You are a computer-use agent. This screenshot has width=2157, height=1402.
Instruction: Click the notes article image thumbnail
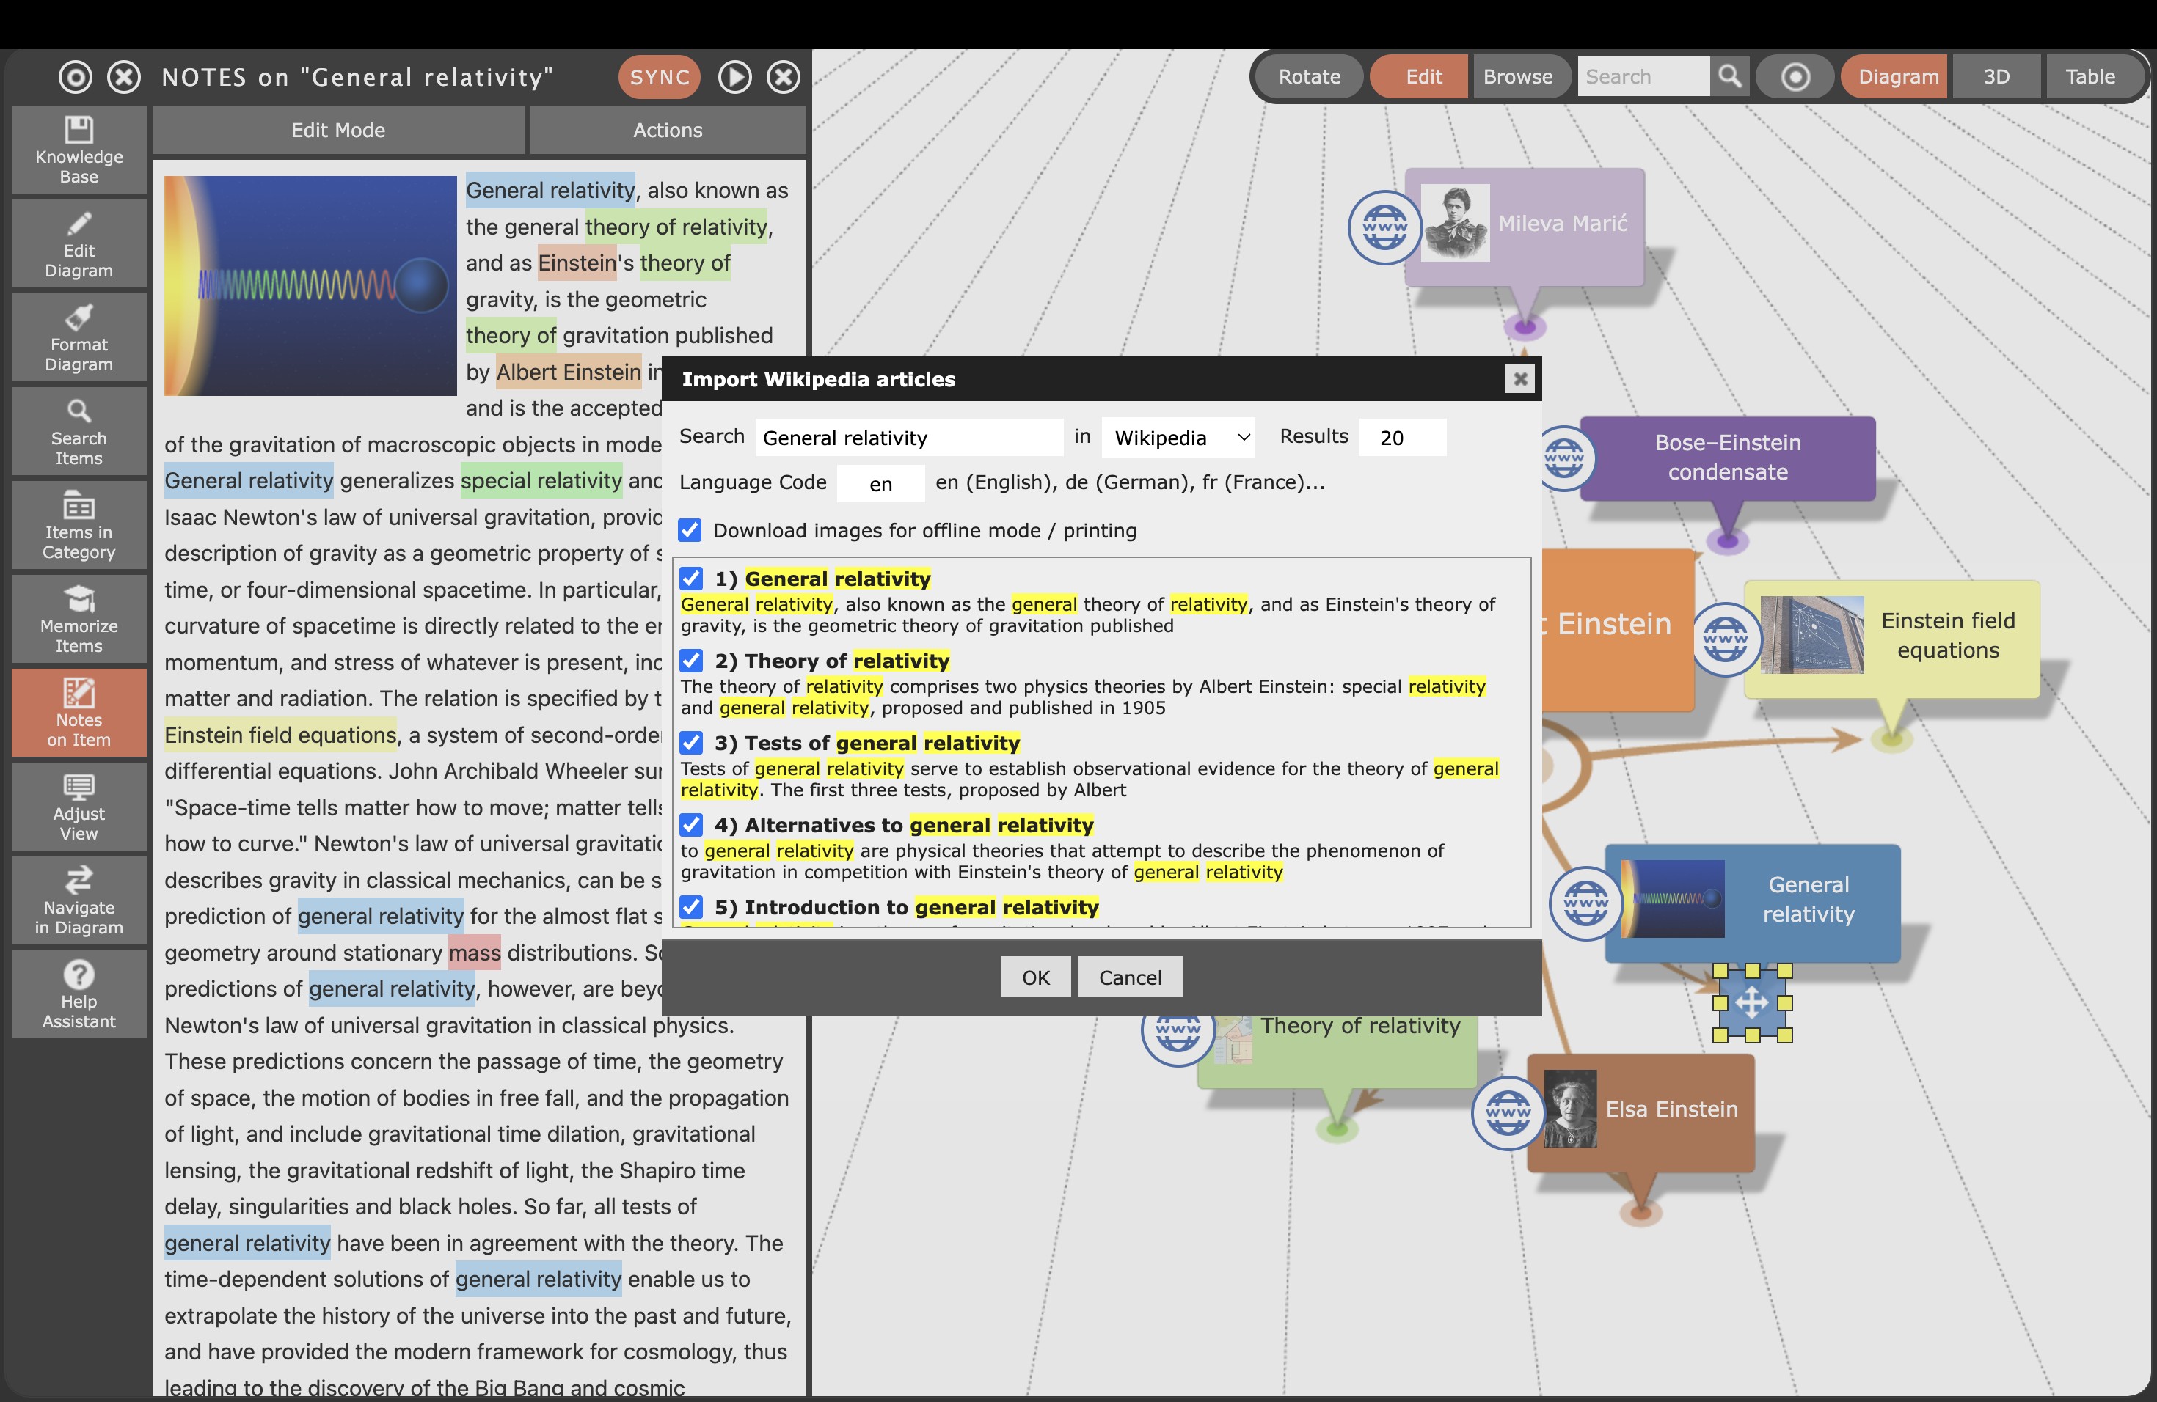310,285
